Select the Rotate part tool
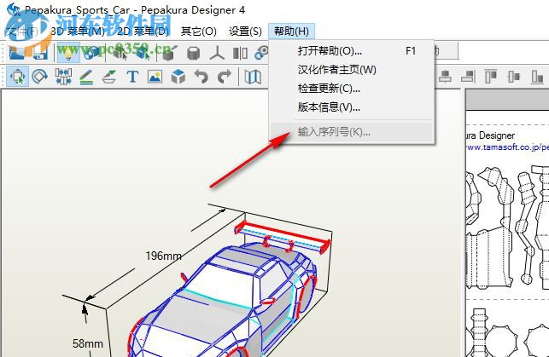This screenshot has height=357, width=549. (39, 76)
